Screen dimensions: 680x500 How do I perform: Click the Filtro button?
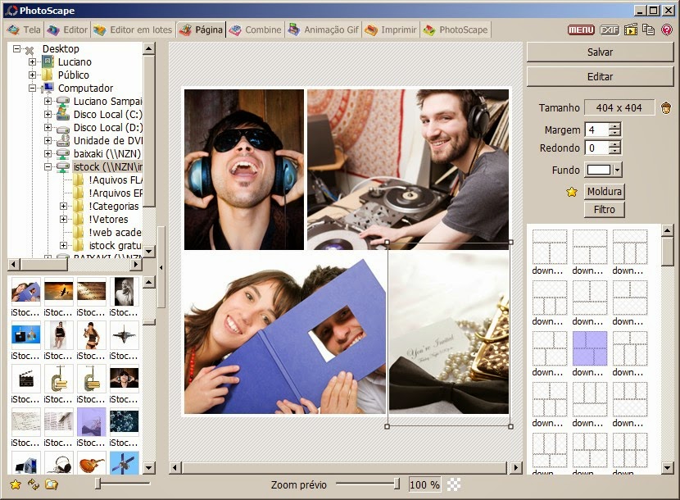point(604,210)
